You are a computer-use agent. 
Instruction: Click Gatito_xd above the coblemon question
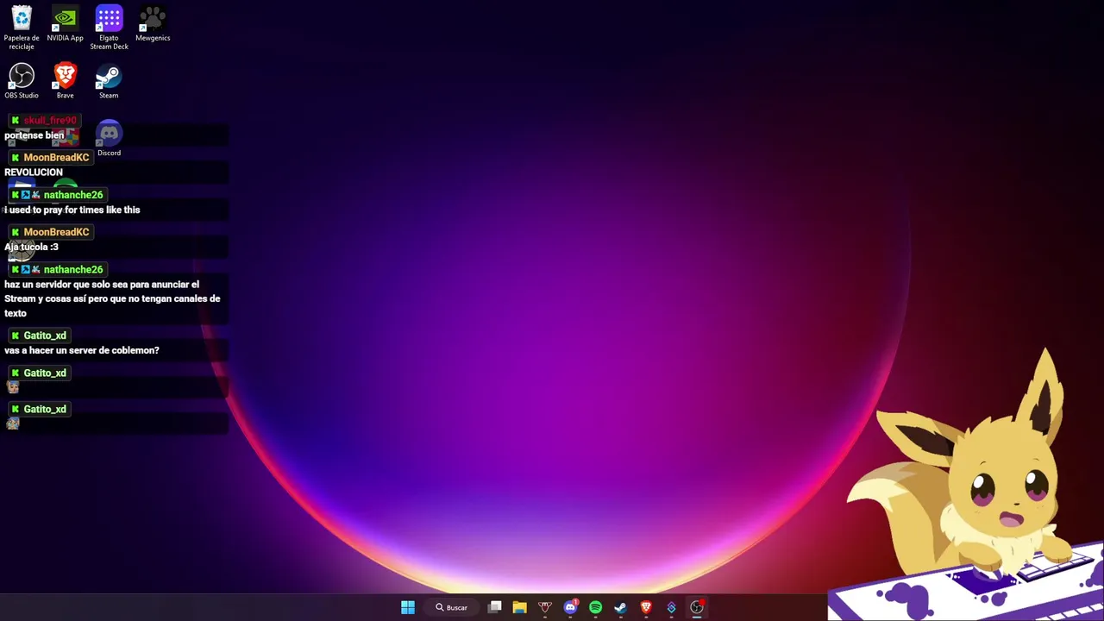tap(45, 336)
